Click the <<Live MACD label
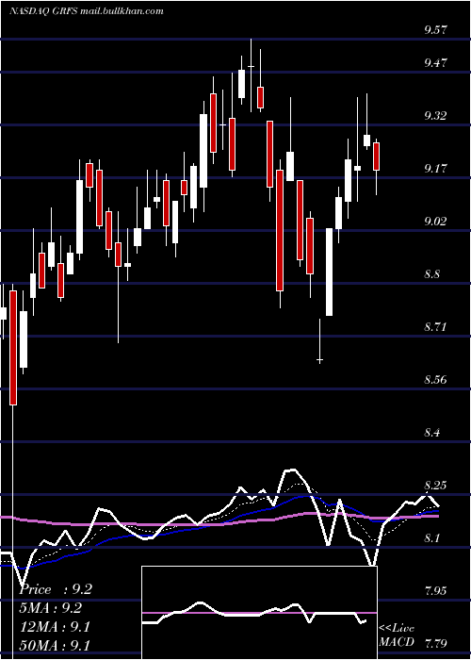The image size is (471, 660). pos(397,635)
